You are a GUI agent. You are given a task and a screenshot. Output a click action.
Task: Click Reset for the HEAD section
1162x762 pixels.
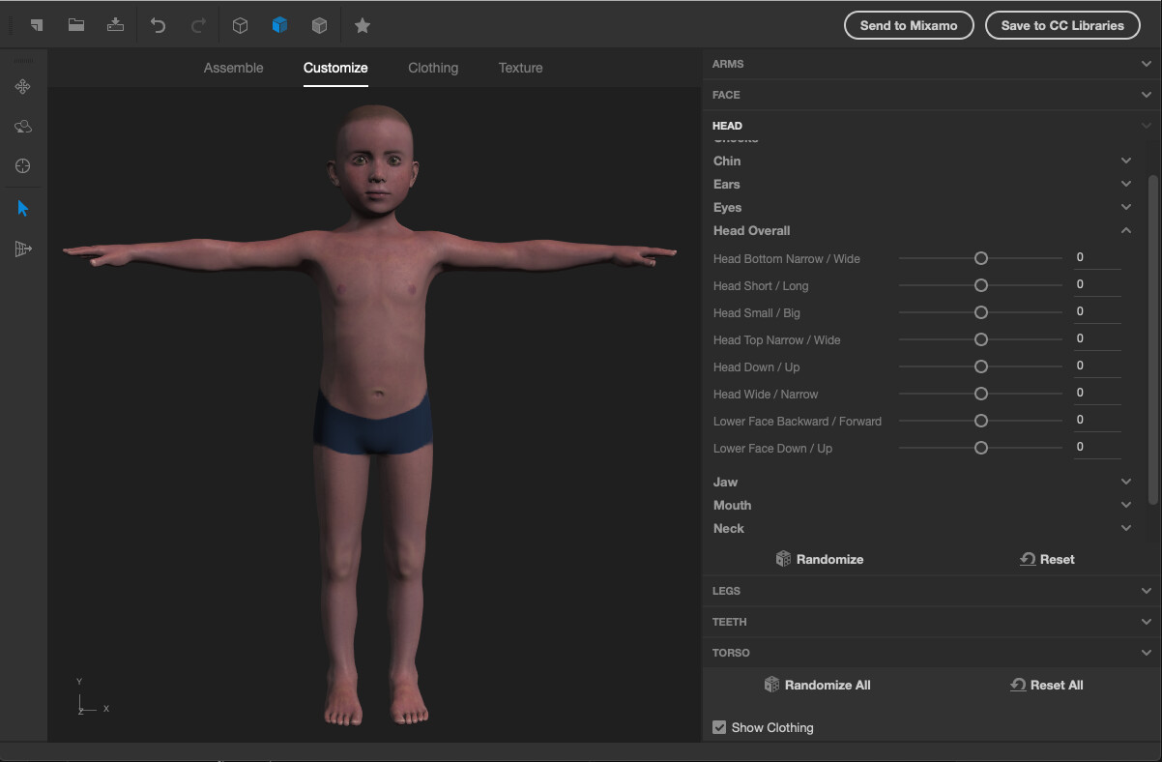1047,559
